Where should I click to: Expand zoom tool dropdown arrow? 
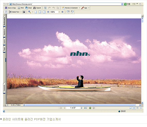tap(33, 12)
